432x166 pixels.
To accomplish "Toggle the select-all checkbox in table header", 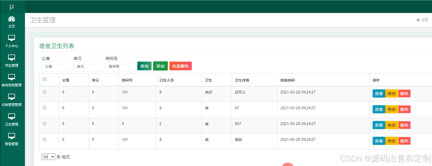I will 45,79.
